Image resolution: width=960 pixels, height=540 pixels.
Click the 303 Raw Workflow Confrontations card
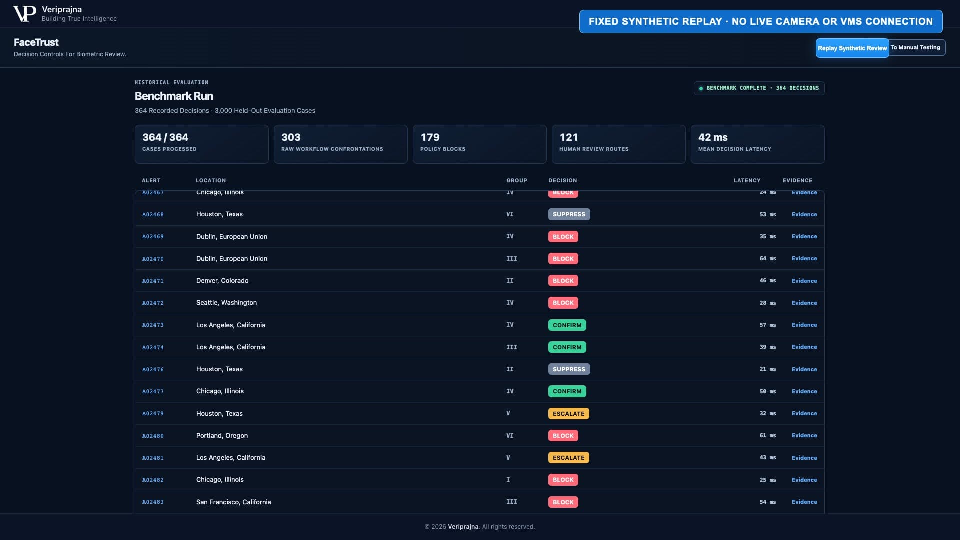pos(341,144)
